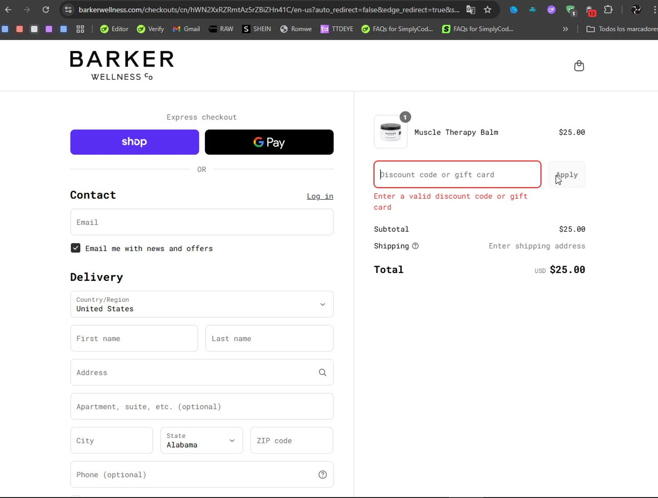
Task: Click the Log in link
Action: pos(320,196)
